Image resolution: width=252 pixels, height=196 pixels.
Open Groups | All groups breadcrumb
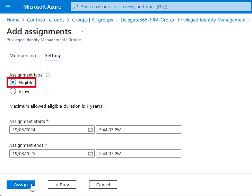click(x=93, y=20)
